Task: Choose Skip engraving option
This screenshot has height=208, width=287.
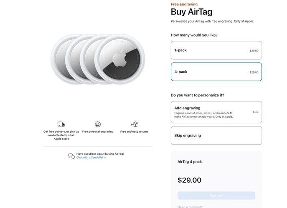Action: 216,136
